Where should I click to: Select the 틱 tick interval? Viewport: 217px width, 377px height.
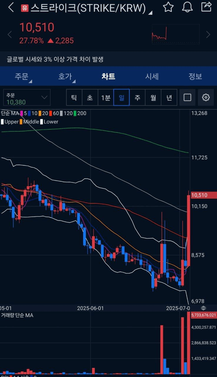point(74,97)
